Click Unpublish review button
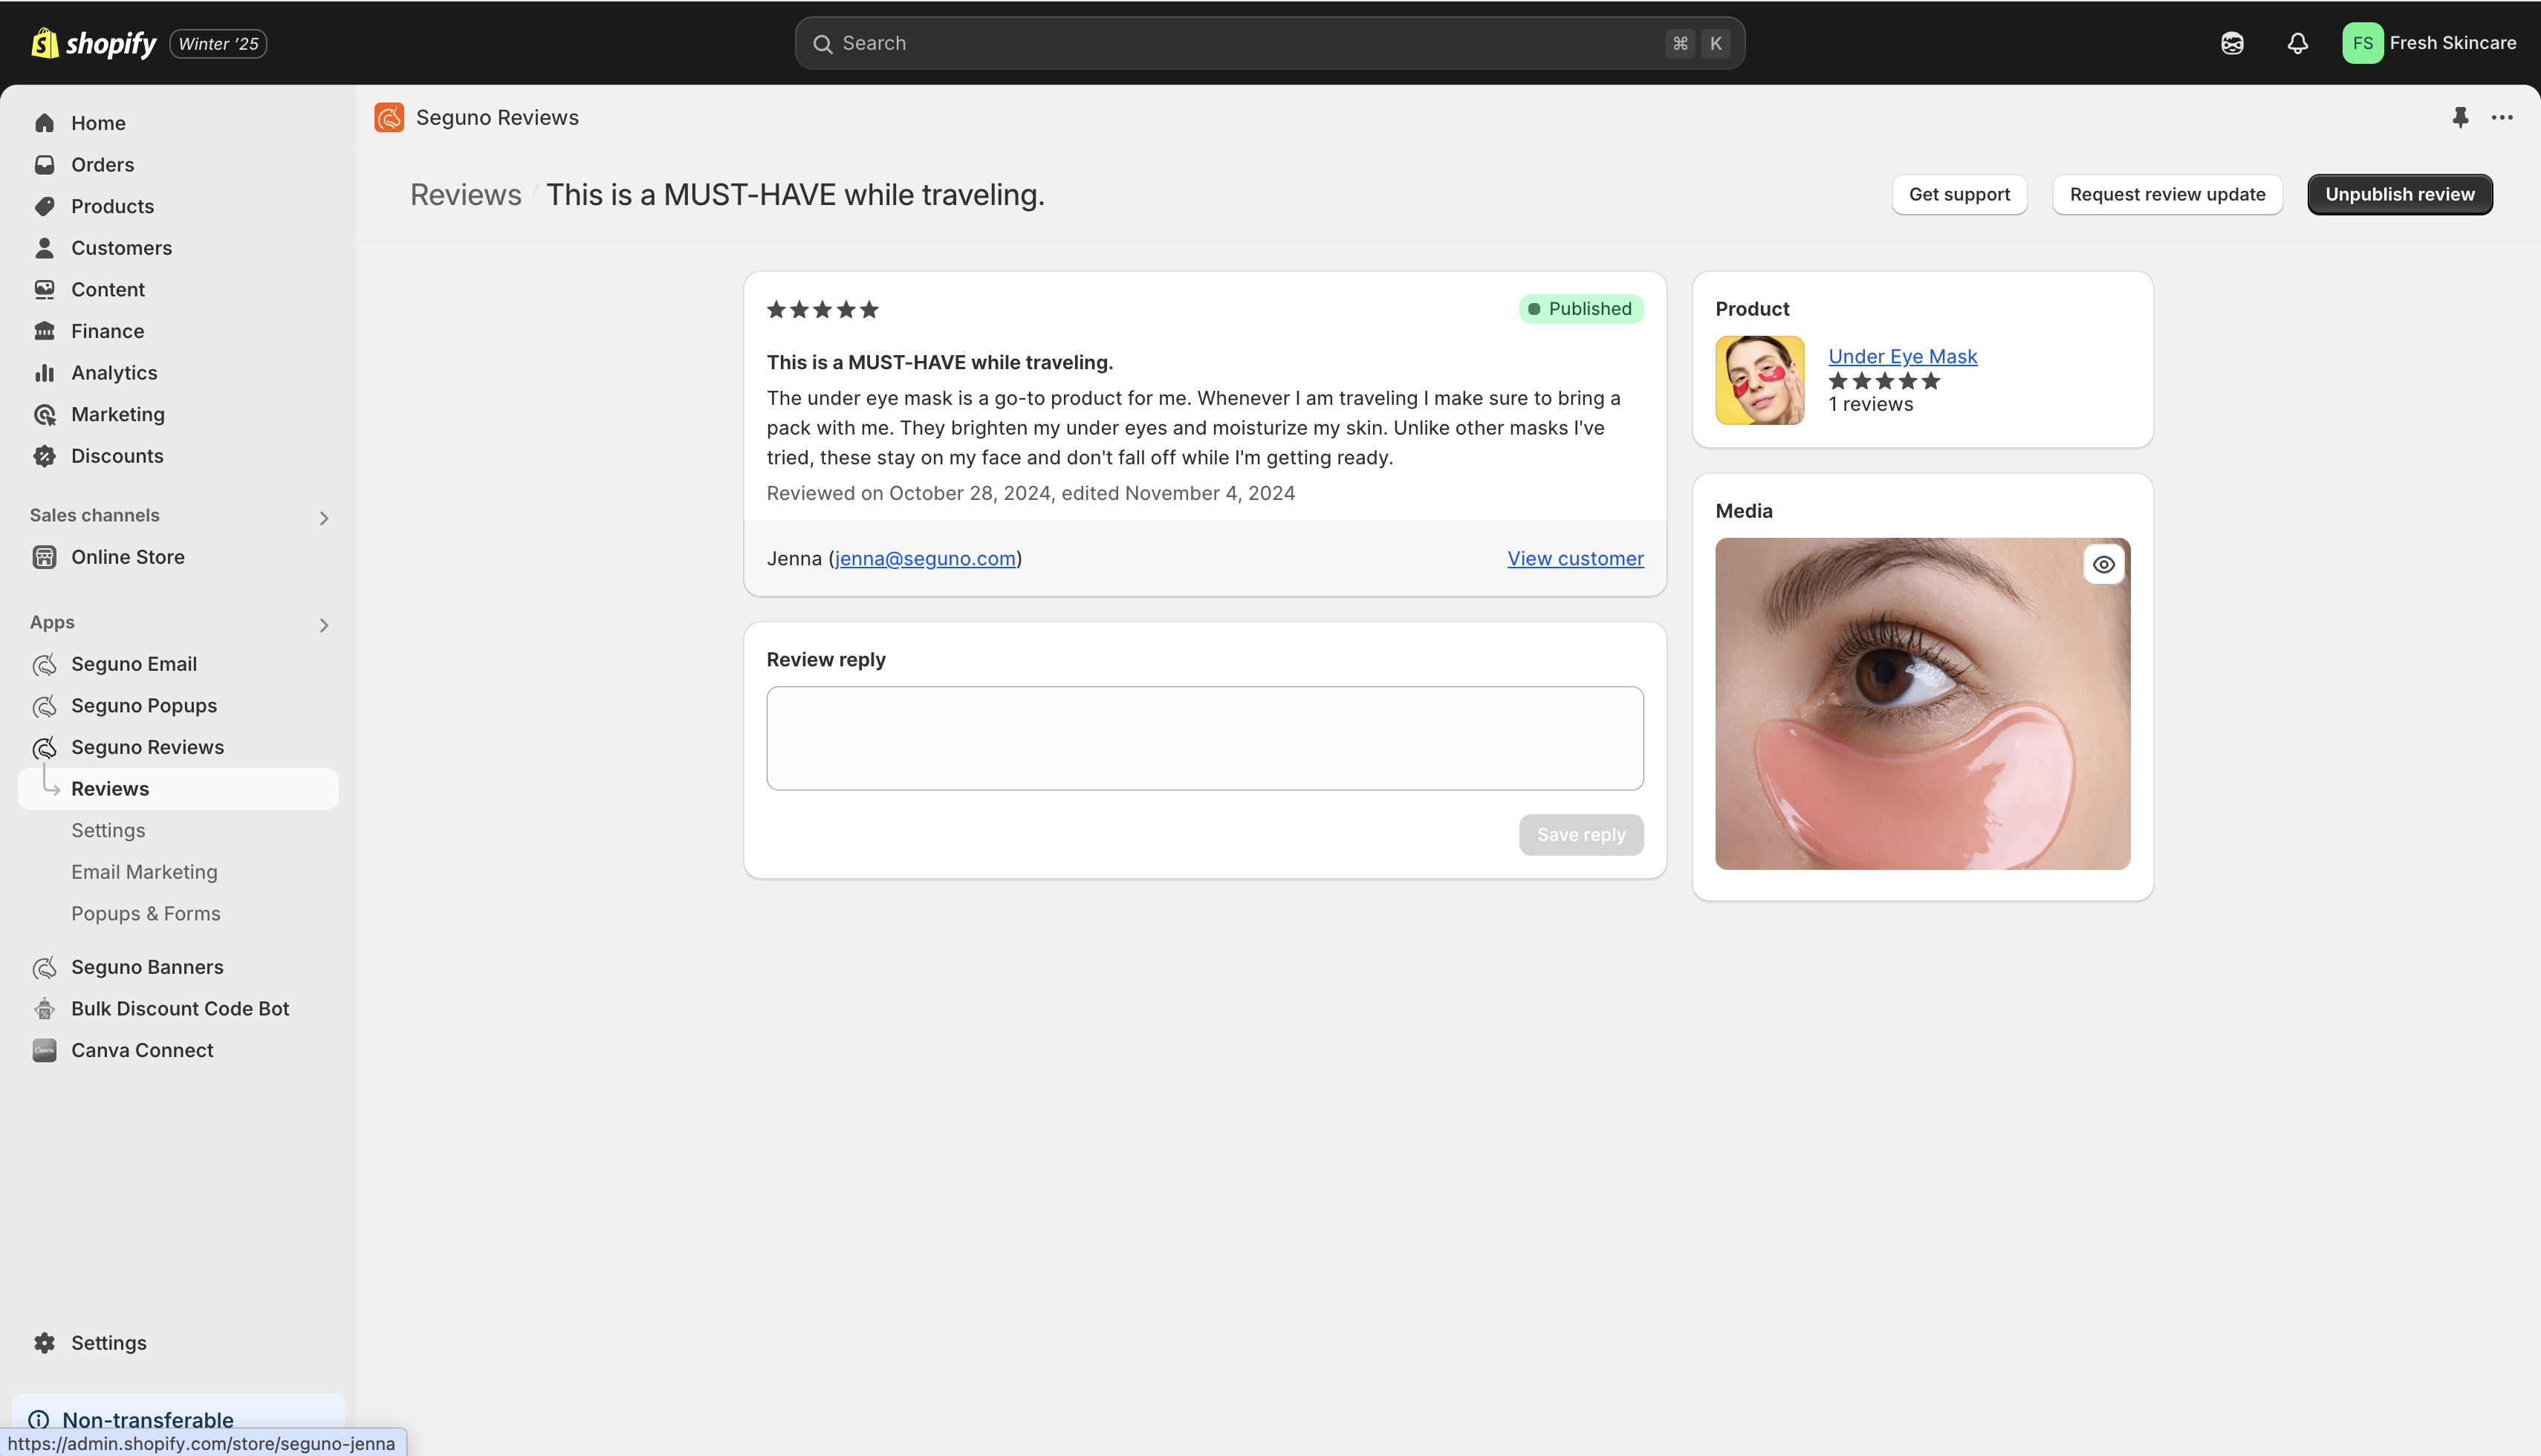The height and width of the screenshot is (1456, 2541). [2399, 195]
